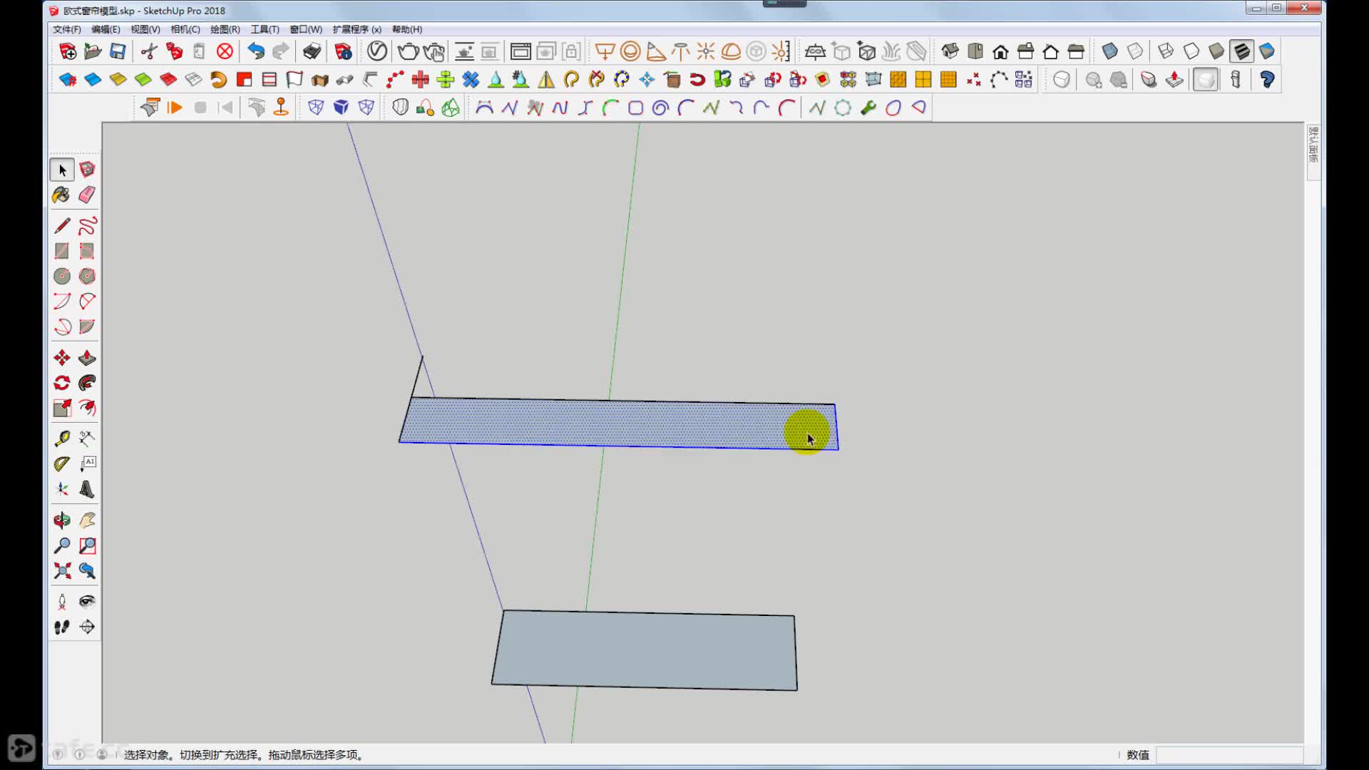Save the model with floppy icon
The height and width of the screenshot is (770, 1369).
click(118, 51)
